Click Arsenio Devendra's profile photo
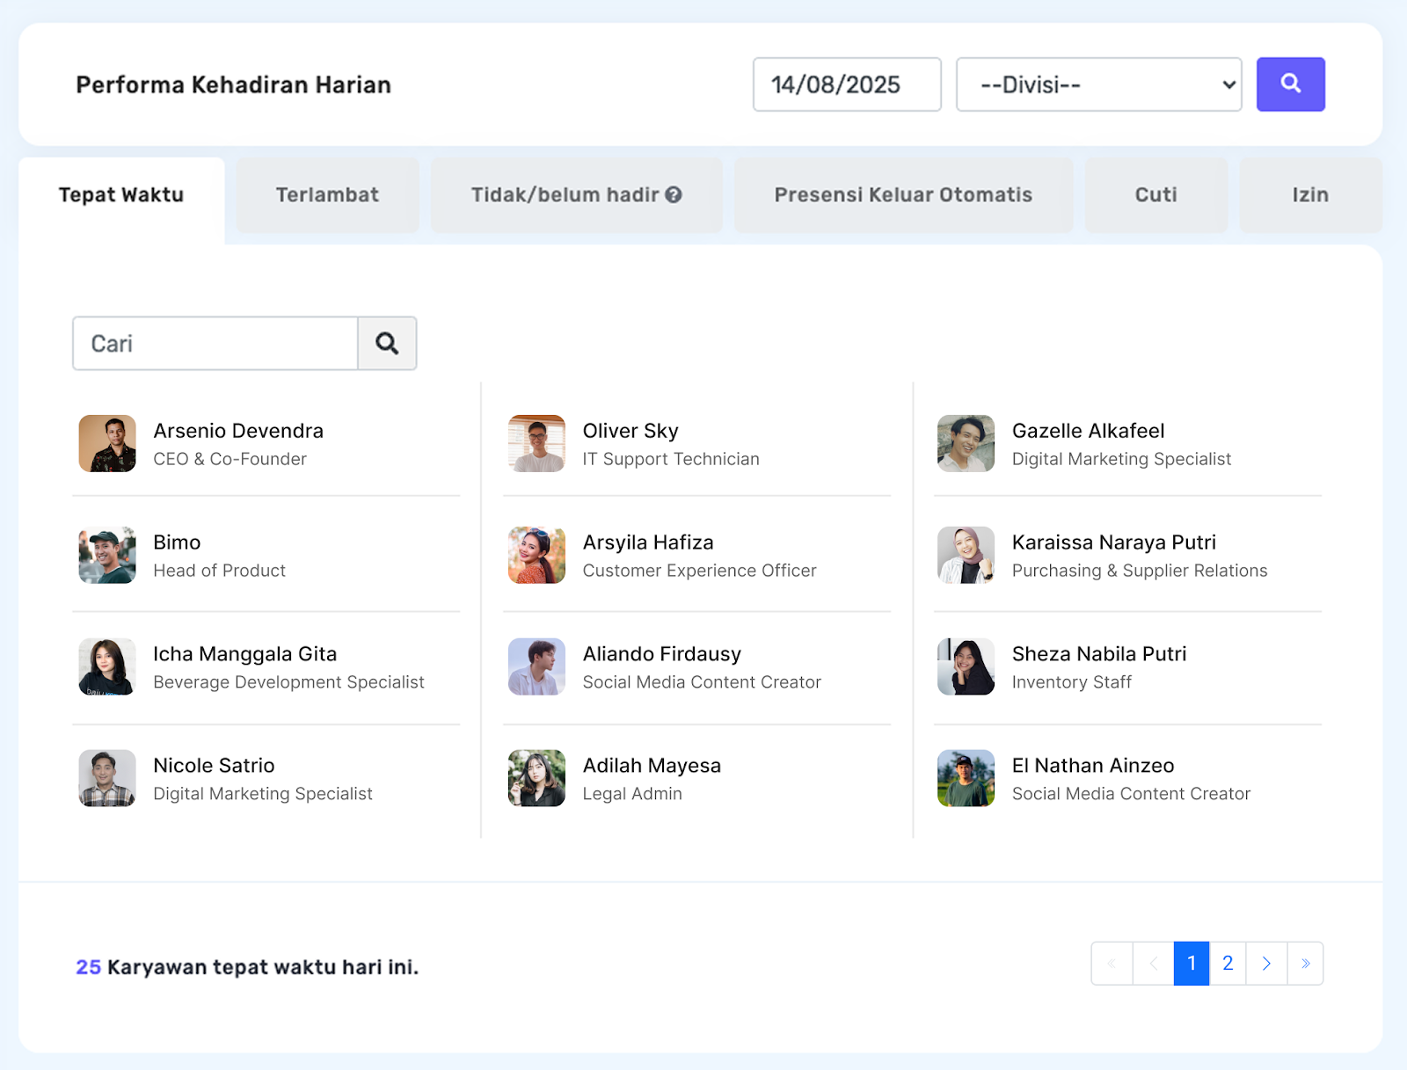This screenshot has width=1407, height=1070. 107,444
